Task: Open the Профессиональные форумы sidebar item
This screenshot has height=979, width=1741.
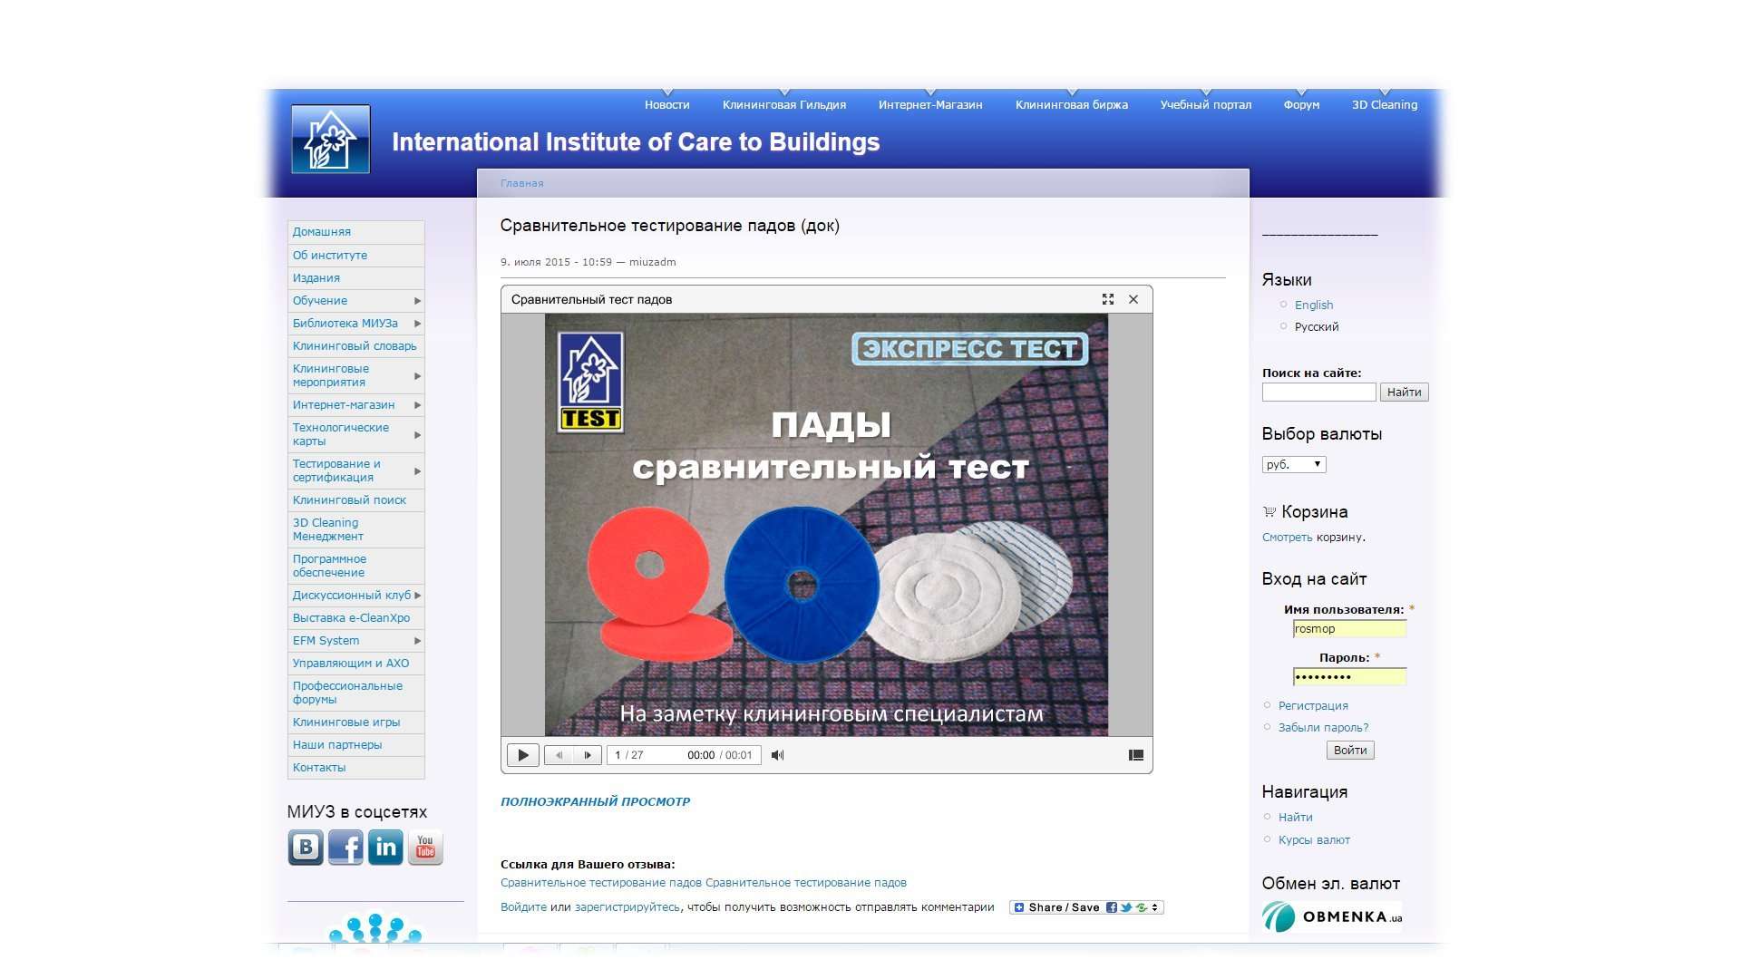Action: point(355,693)
